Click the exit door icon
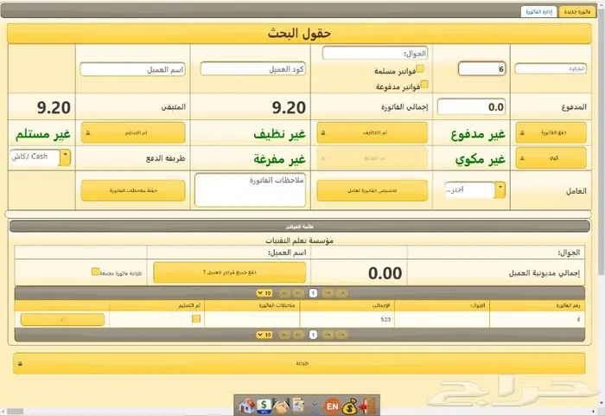The height and width of the screenshot is (416, 605). coord(368,405)
